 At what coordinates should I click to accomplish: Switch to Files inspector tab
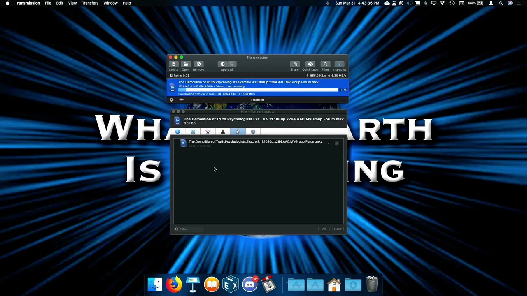[x=238, y=132]
